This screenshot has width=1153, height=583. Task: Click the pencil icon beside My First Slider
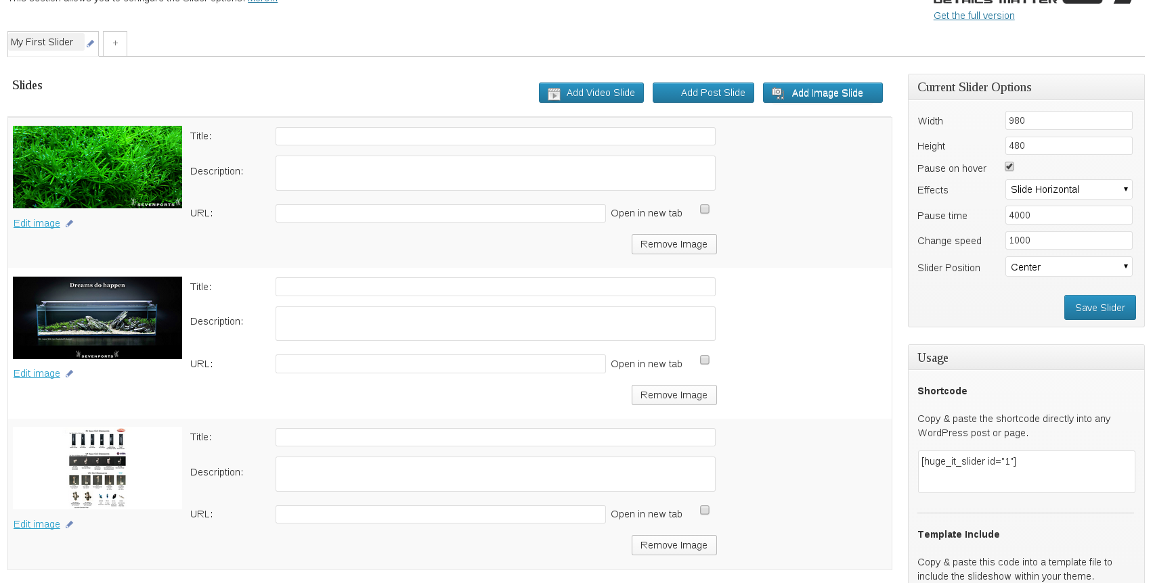coord(90,43)
